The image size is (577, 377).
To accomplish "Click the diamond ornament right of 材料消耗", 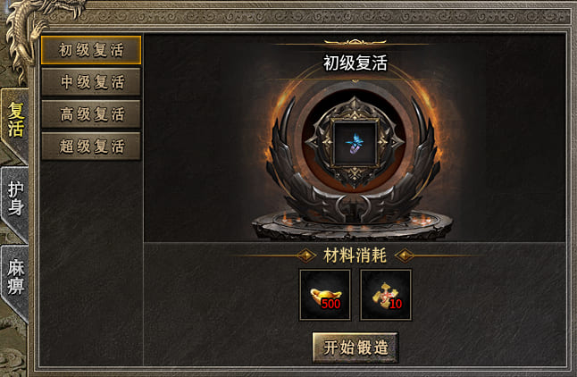I will coord(406,256).
